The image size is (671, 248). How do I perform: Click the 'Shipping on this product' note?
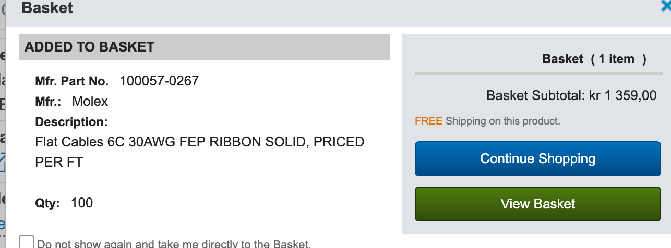click(502, 121)
